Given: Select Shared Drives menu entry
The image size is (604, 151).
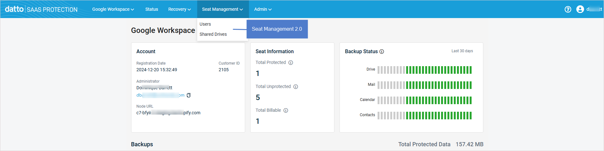Looking at the screenshot, I should coord(213,34).
